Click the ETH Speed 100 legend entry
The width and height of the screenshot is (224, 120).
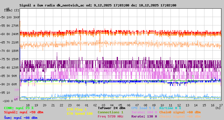tap(80, 114)
